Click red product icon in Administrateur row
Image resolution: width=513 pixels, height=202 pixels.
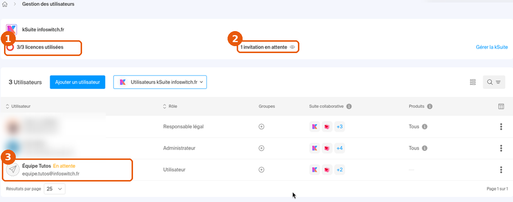[x=327, y=148]
